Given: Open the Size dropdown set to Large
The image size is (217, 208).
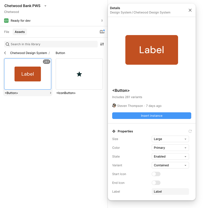Looking at the screenshot, I should (x=170, y=139).
